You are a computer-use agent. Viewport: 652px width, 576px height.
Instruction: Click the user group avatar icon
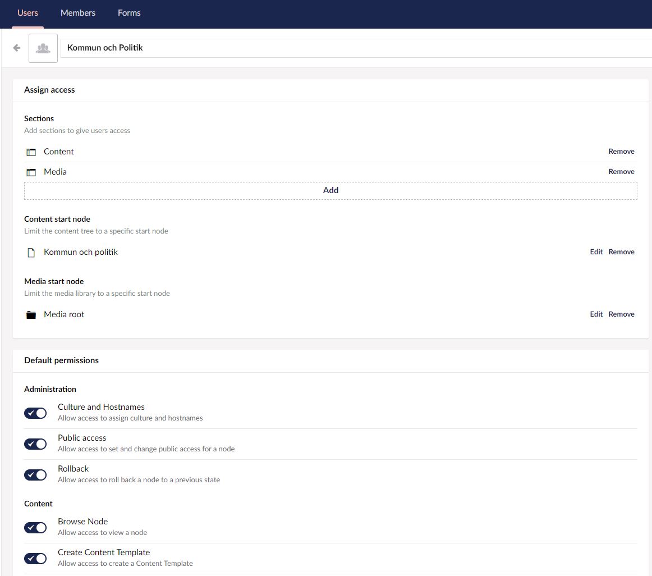pos(43,47)
